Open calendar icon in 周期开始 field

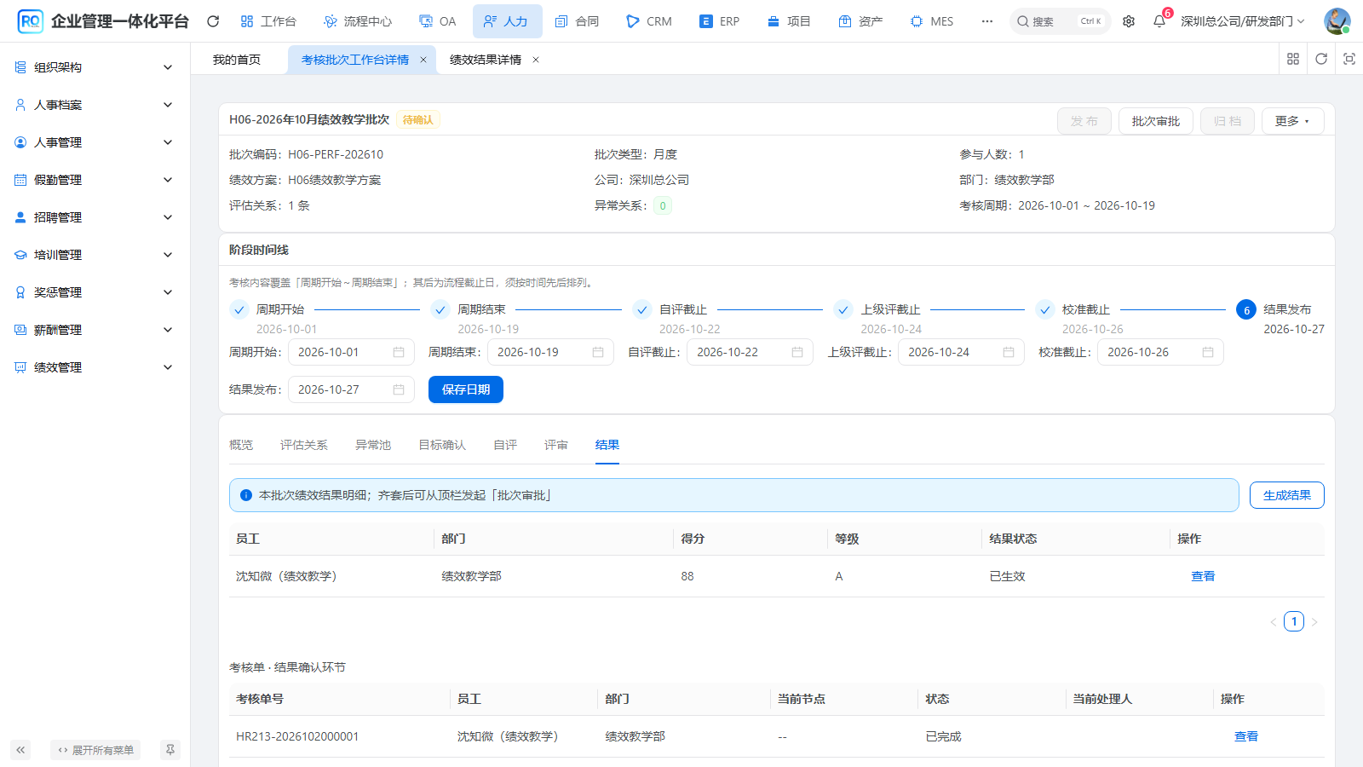click(x=399, y=352)
